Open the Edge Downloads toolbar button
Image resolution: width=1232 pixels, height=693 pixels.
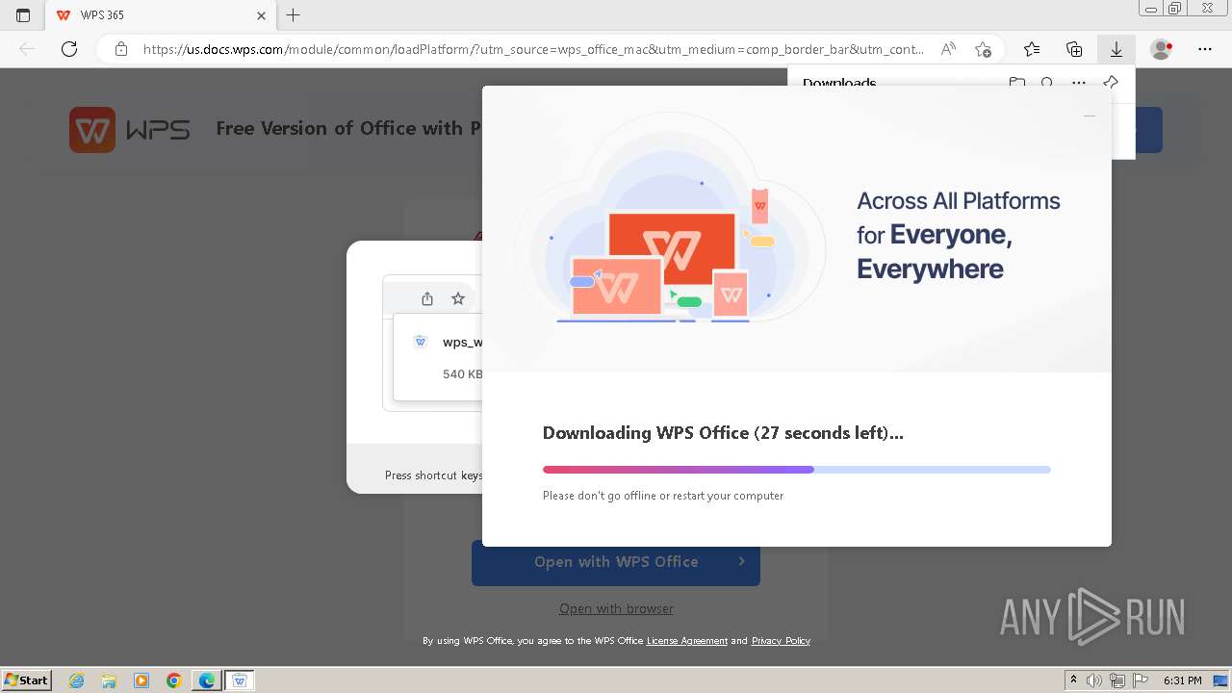(1116, 49)
